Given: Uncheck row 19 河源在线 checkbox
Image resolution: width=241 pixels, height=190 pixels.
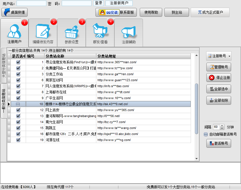Looking at the screenshot, I should [18, 140].
